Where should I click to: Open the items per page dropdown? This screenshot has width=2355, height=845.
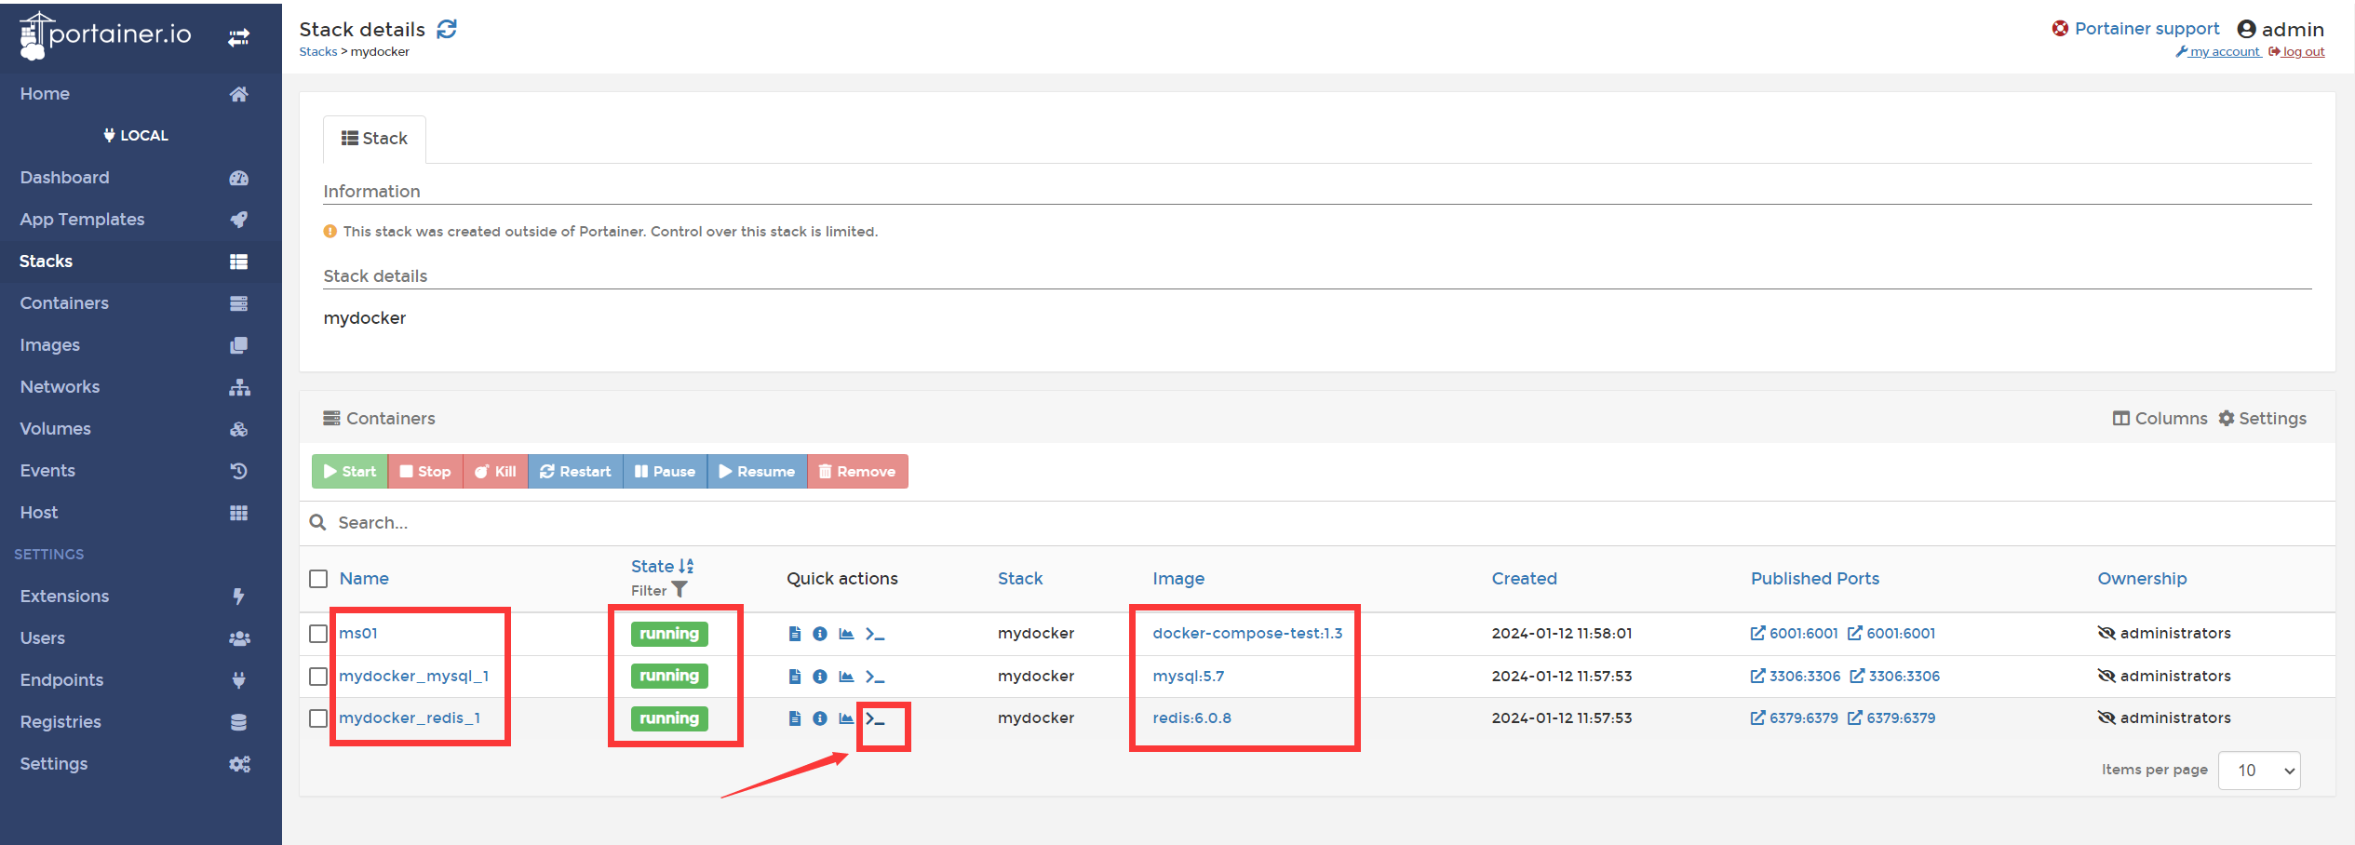click(2259, 771)
